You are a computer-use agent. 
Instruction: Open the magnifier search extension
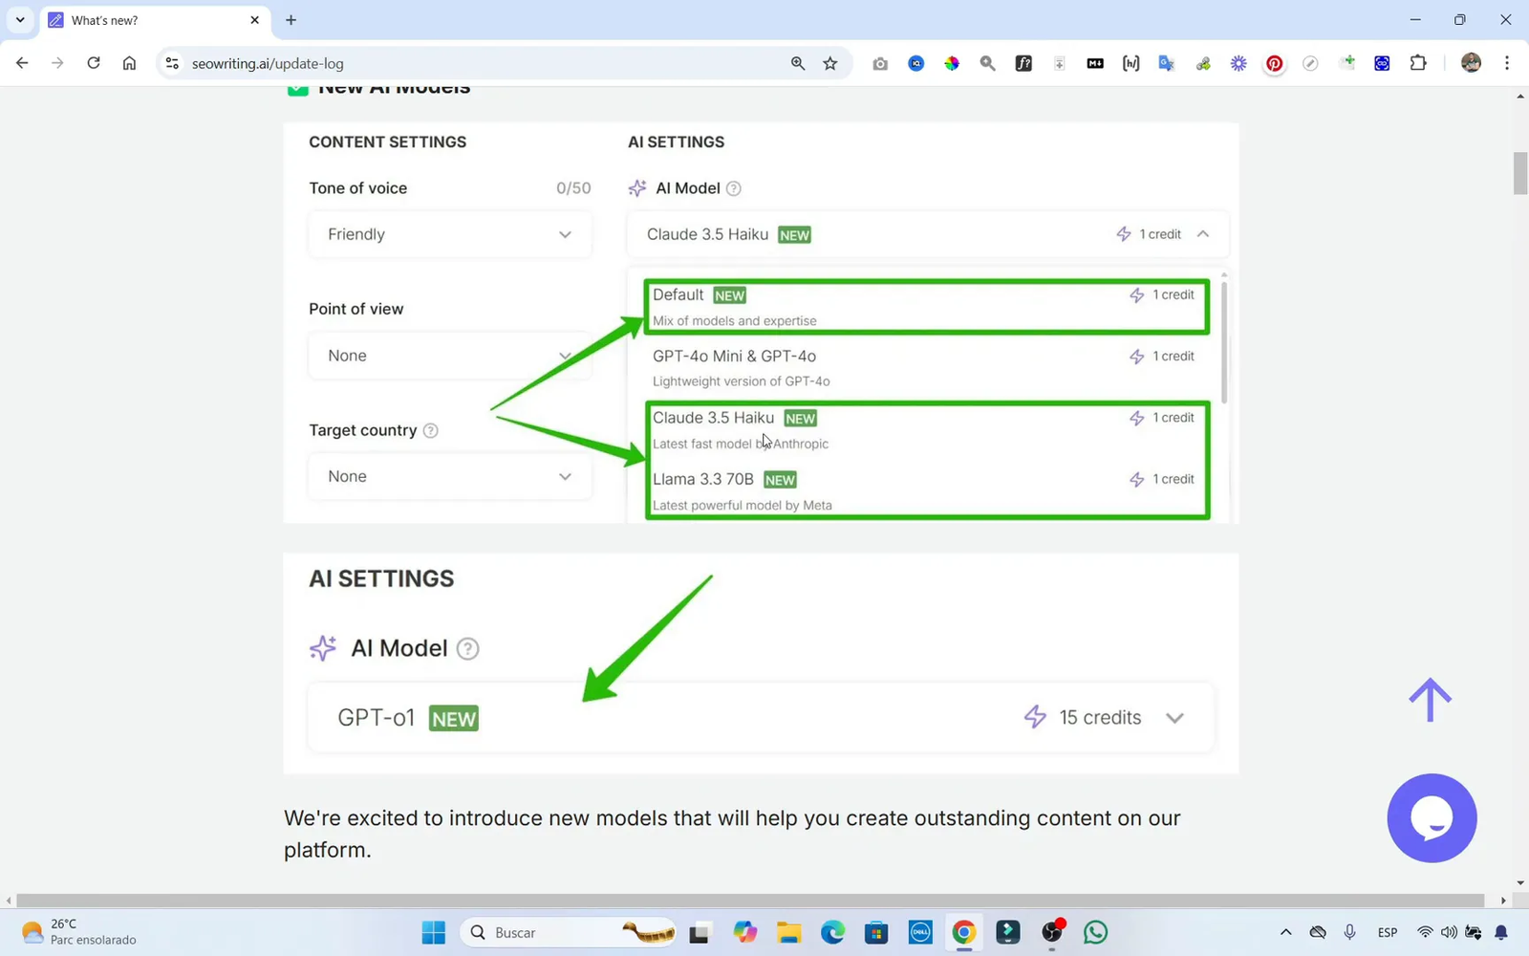pyautogui.click(x=987, y=63)
